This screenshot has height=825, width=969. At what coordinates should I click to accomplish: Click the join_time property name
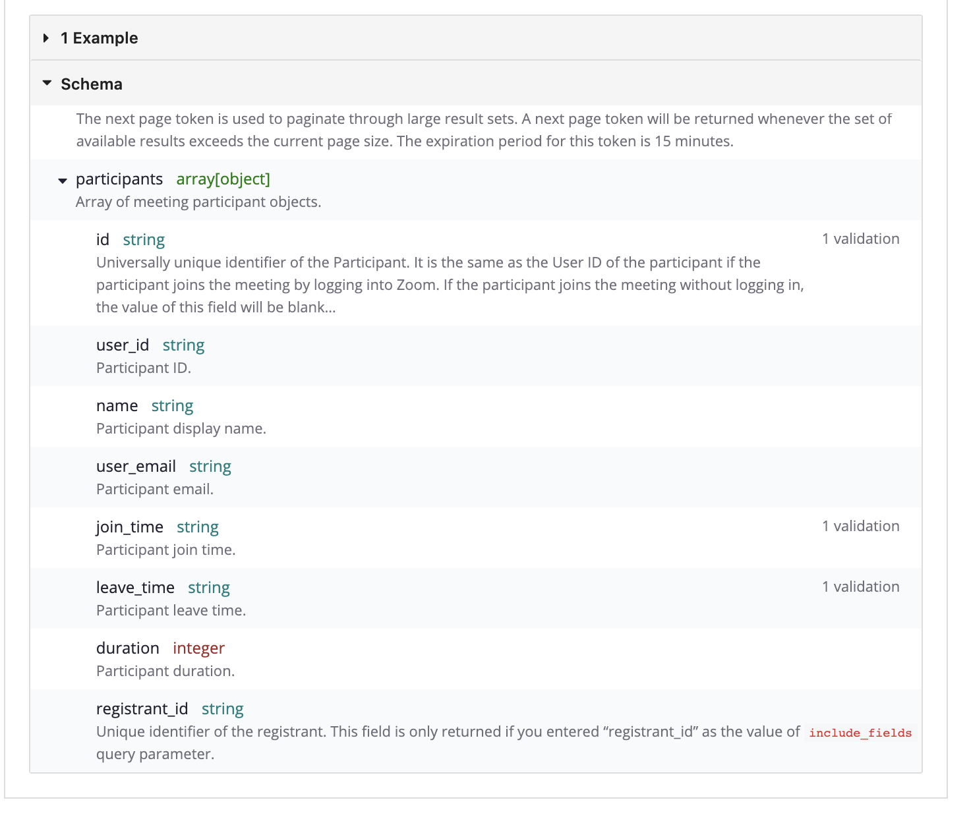click(130, 527)
